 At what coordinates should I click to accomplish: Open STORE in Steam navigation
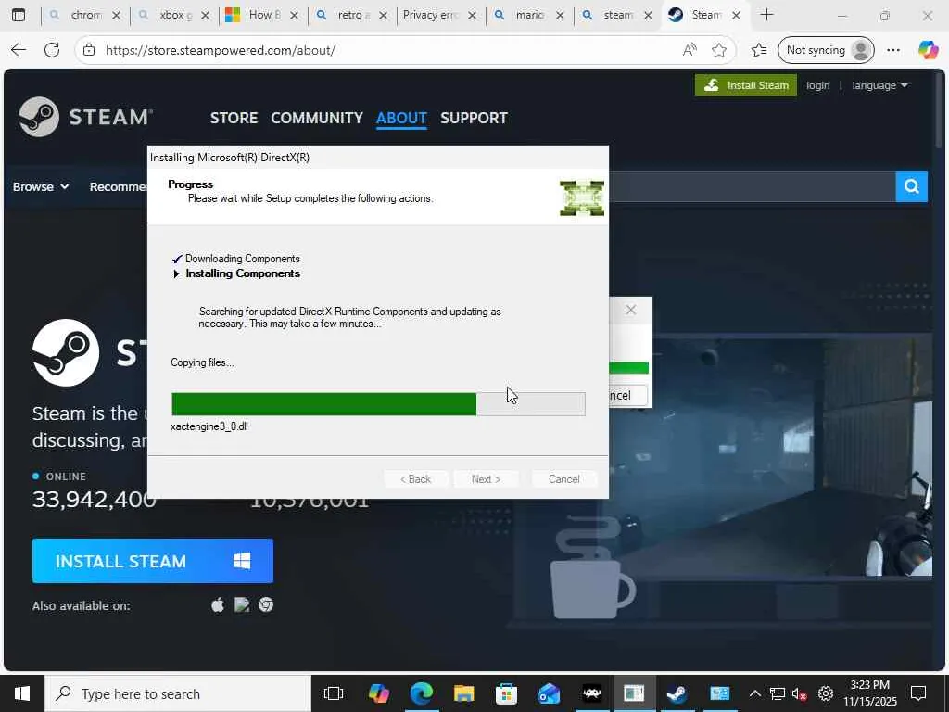pyautogui.click(x=234, y=118)
